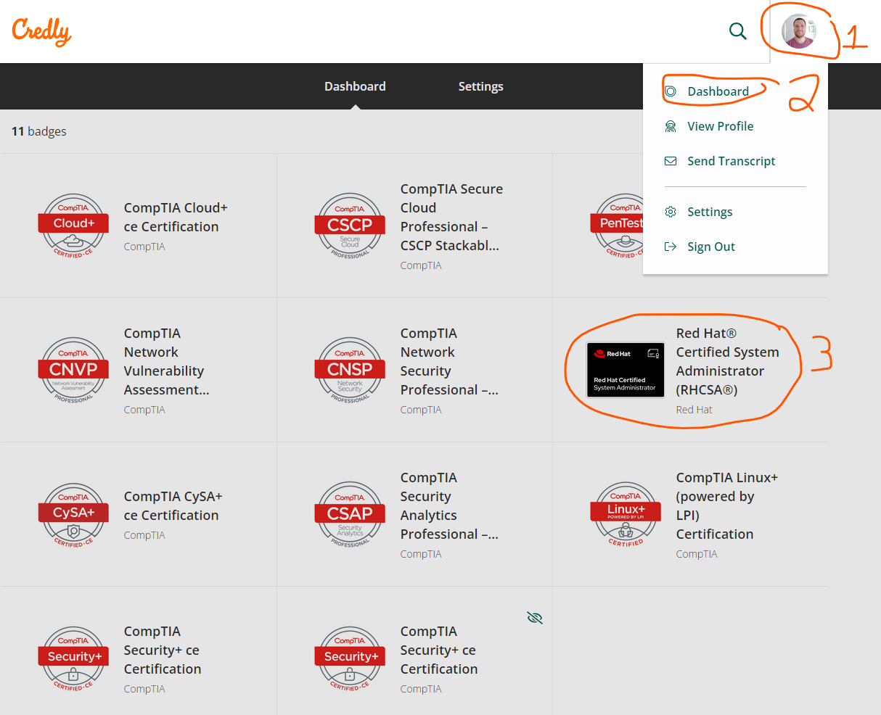Viewport: 881px width, 715px height.
Task: Click the CSCP badge icon
Action: (x=350, y=226)
